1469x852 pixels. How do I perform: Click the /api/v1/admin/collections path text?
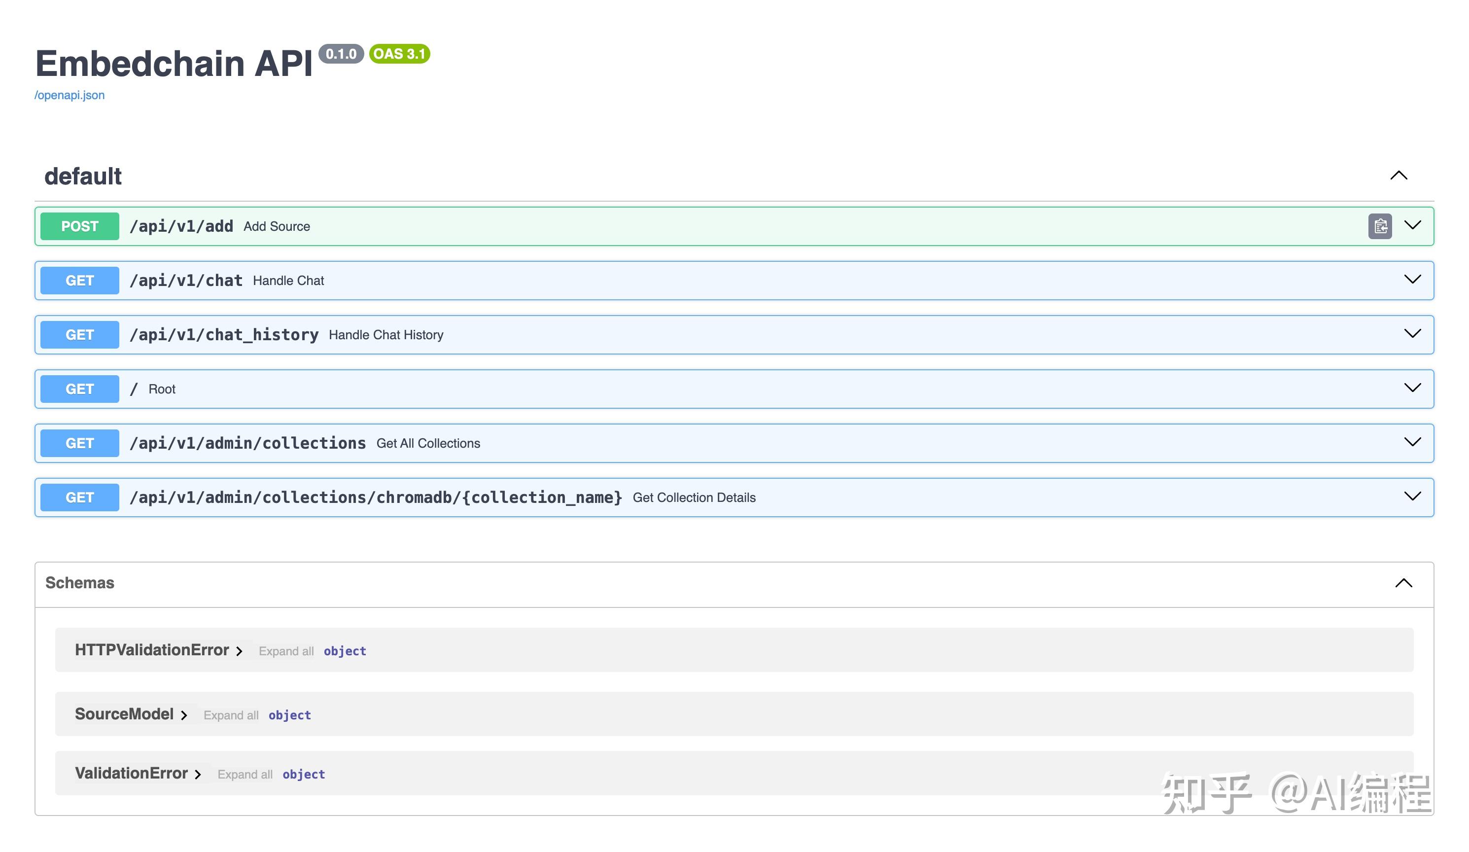(248, 443)
